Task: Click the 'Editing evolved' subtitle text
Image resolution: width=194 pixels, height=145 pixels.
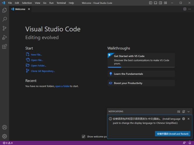Action: (42, 37)
